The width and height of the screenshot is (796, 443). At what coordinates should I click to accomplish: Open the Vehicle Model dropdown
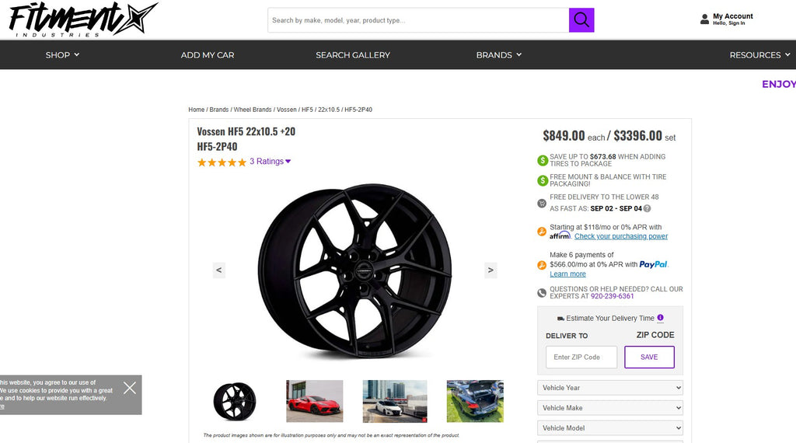[610, 428]
